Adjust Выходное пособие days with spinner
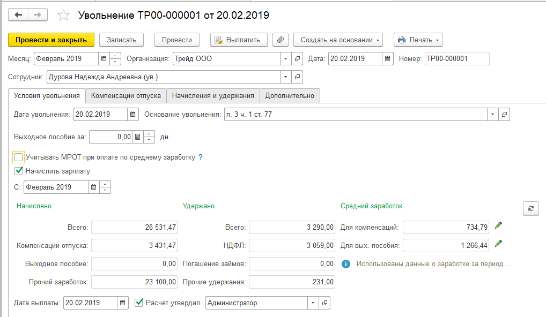 [149, 137]
